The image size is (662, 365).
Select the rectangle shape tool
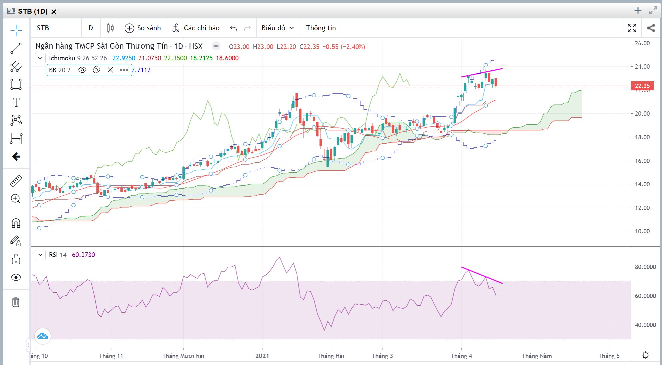(x=16, y=84)
